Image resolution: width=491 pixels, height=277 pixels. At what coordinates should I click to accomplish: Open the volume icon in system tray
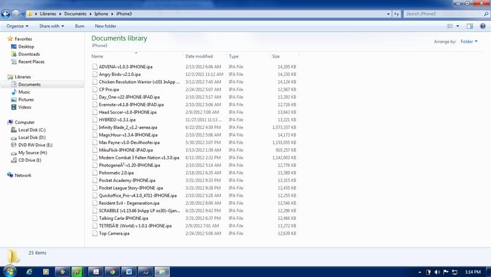point(437,272)
